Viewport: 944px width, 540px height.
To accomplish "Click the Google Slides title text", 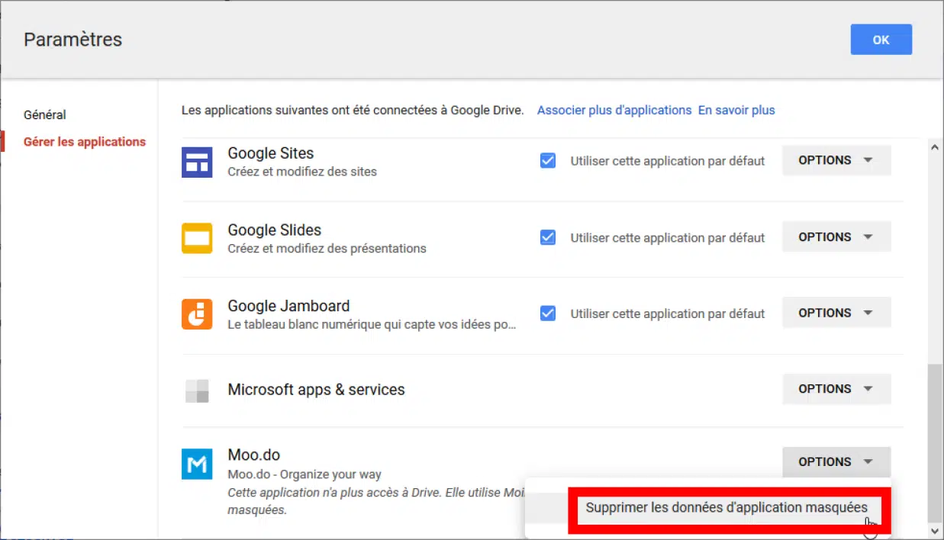I will click(275, 230).
